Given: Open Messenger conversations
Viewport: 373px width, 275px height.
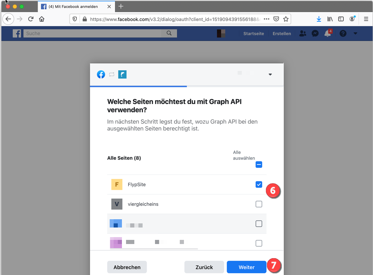Looking at the screenshot, I should [315, 33].
